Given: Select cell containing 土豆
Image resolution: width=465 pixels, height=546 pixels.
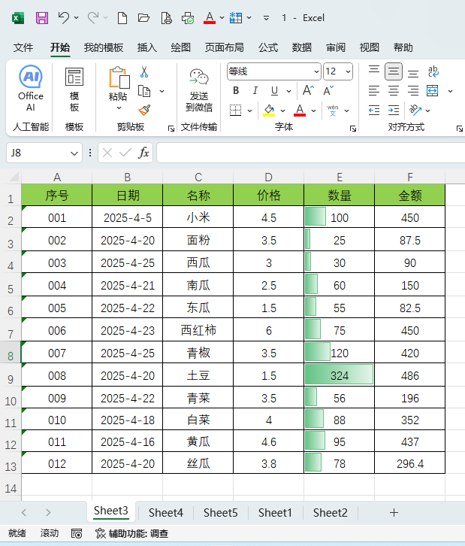Looking at the screenshot, I should pyautogui.click(x=198, y=375).
